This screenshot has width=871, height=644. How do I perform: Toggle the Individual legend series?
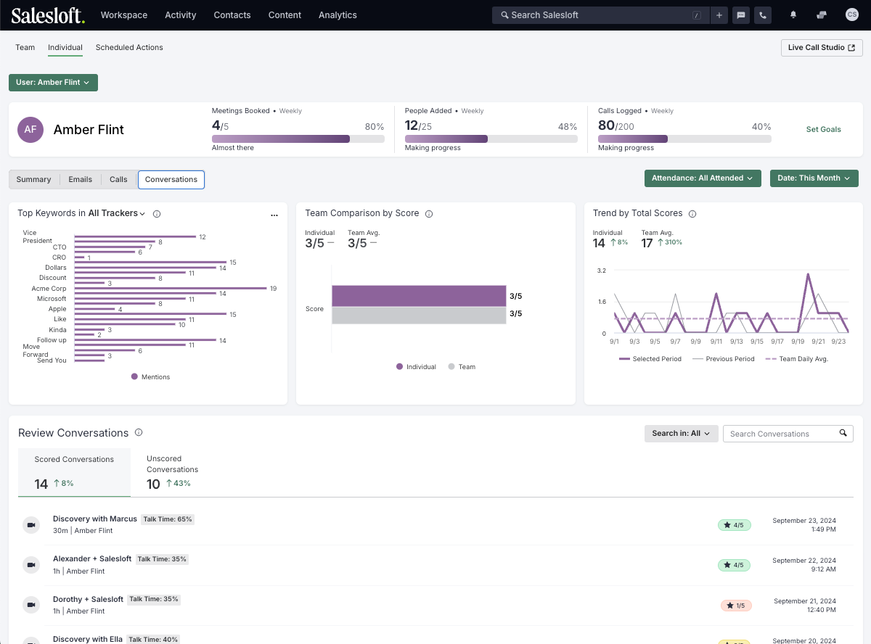click(416, 367)
